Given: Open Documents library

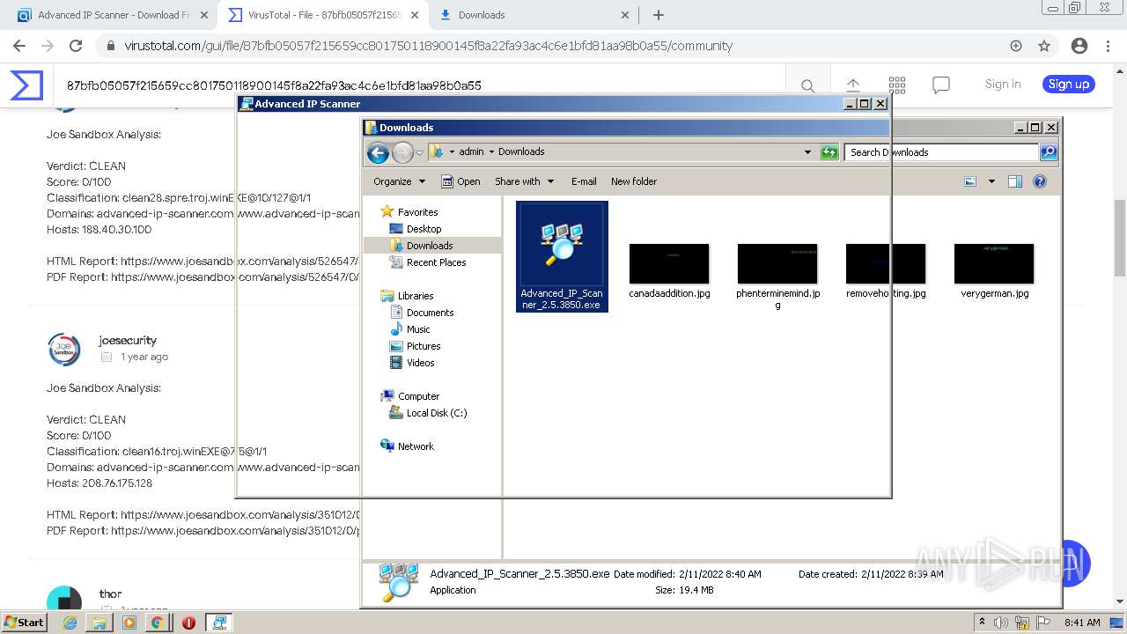Looking at the screenshot, I should 430,313.
